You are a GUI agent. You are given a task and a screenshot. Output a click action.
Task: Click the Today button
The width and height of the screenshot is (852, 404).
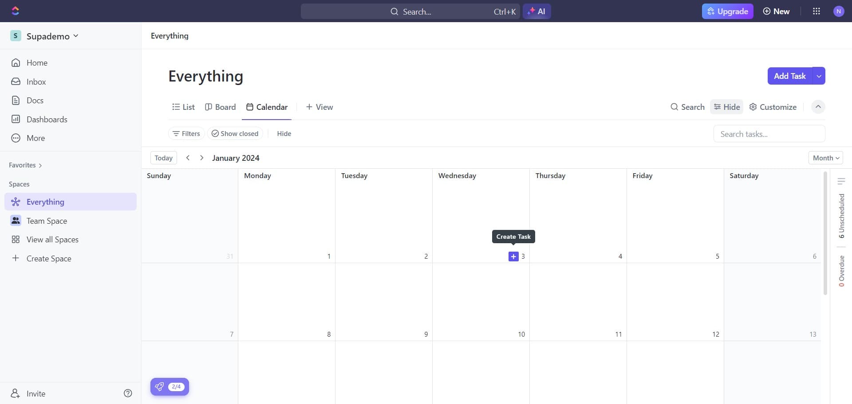163,158
